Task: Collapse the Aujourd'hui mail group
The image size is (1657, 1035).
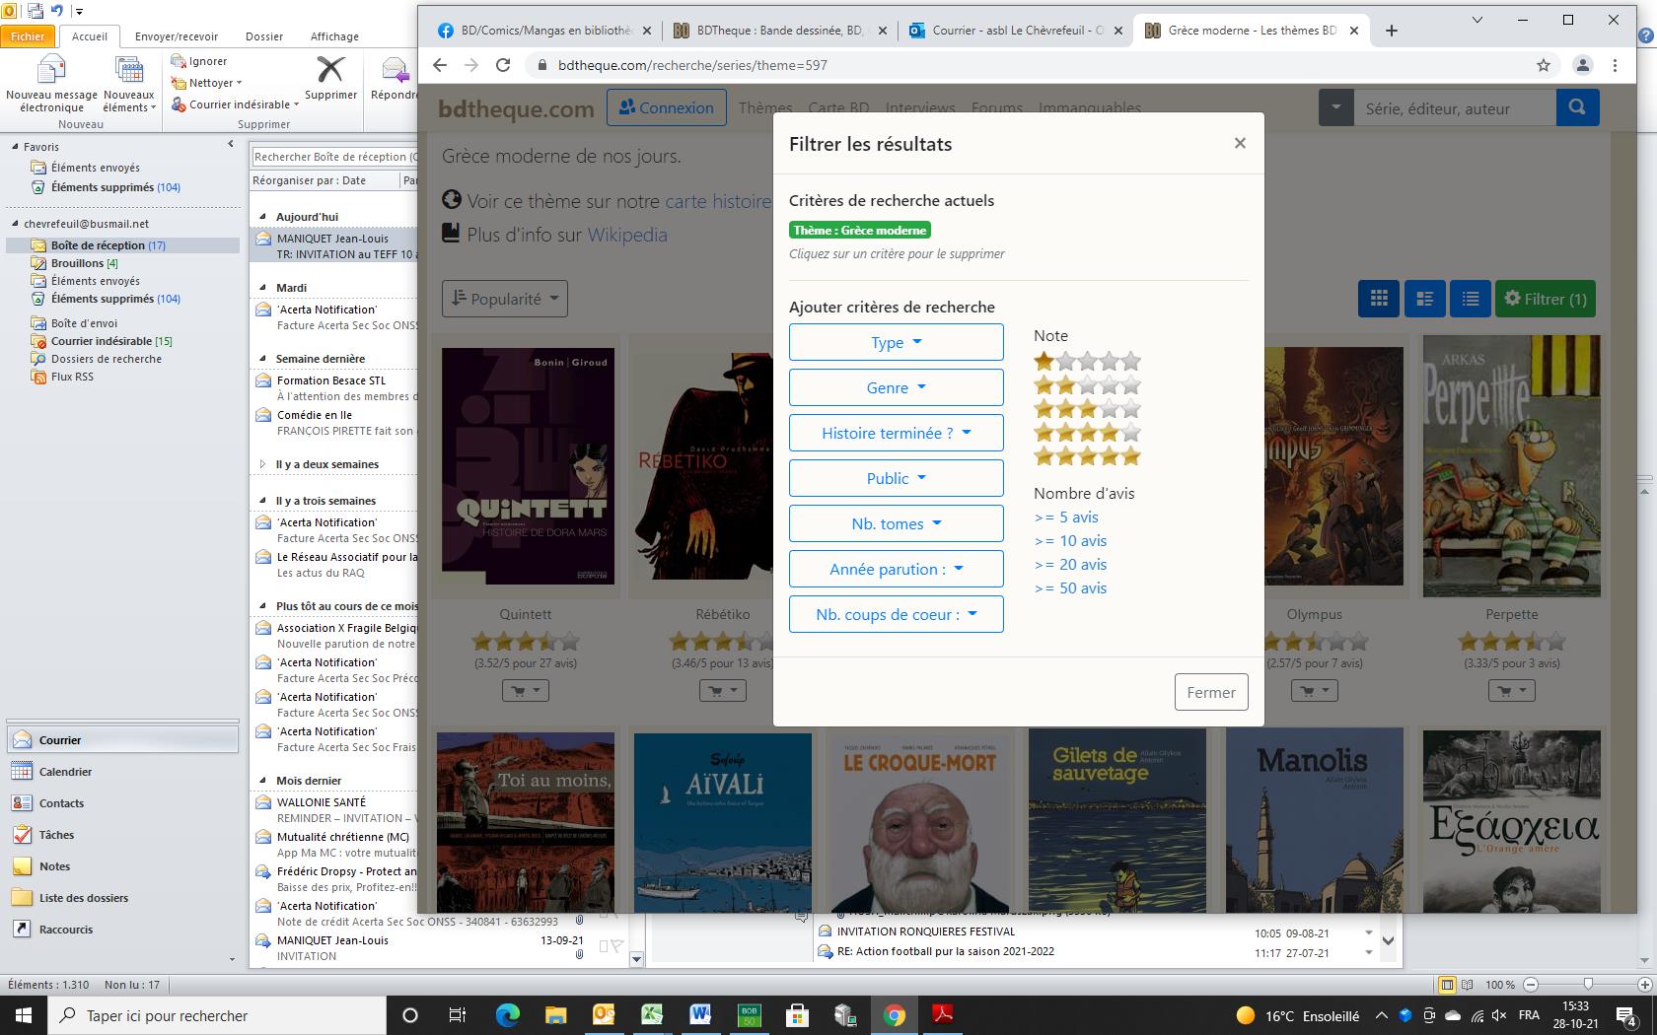Action: coord(262,217)
